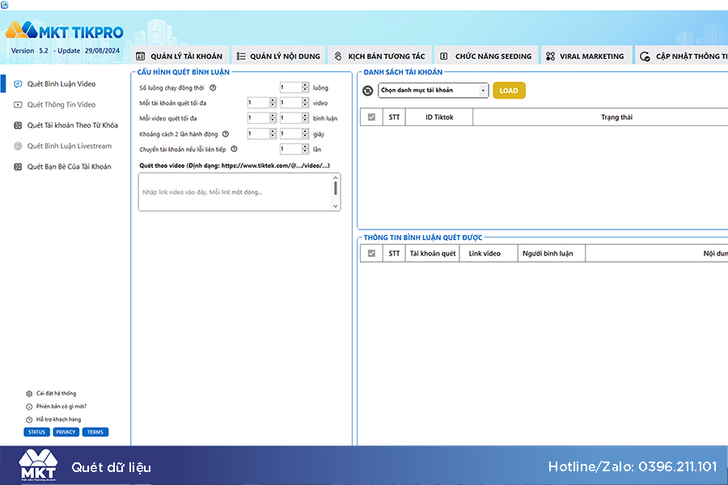Adjust the video count spinner arrows

(305, 103)
